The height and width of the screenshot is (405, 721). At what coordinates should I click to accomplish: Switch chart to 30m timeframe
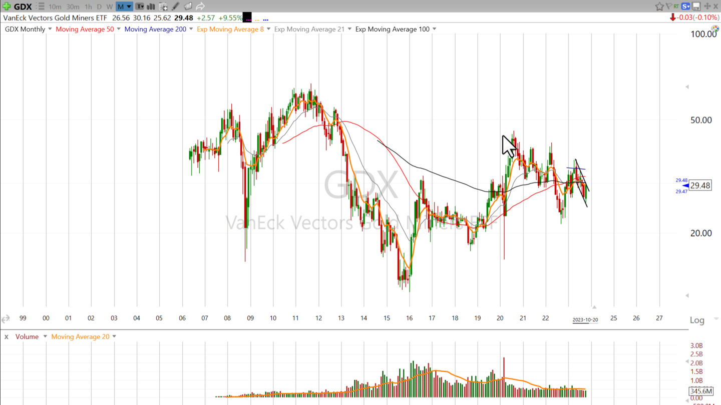73,6
